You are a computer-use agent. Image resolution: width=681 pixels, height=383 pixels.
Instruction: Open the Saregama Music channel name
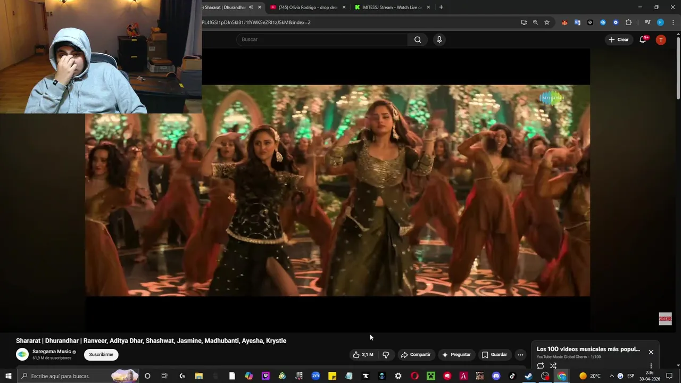click(x=52, y=352)
